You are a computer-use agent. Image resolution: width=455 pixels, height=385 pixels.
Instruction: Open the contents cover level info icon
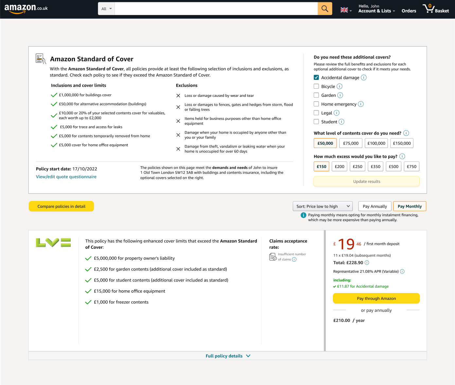[406, 133]
